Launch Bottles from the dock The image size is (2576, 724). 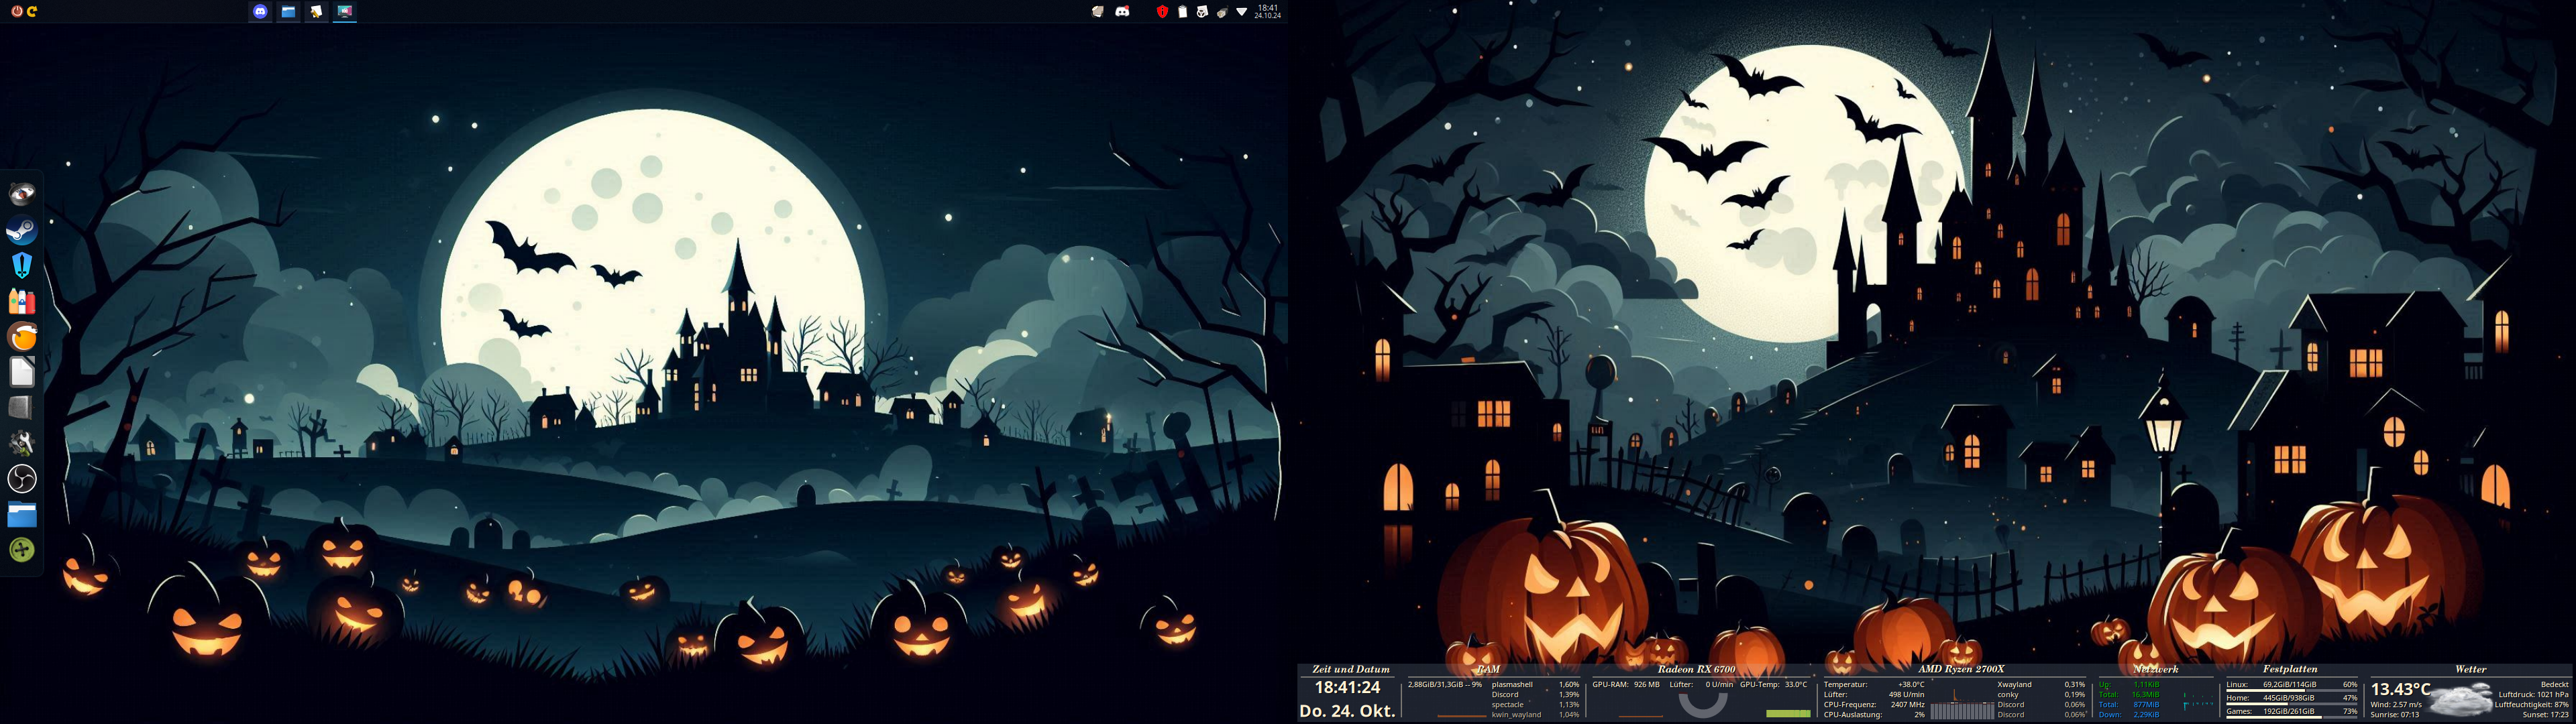pyautogui.click(x=22, y=301)
